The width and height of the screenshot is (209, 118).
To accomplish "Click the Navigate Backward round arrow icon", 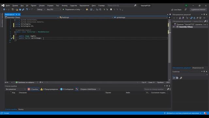I will pos(4,10).
